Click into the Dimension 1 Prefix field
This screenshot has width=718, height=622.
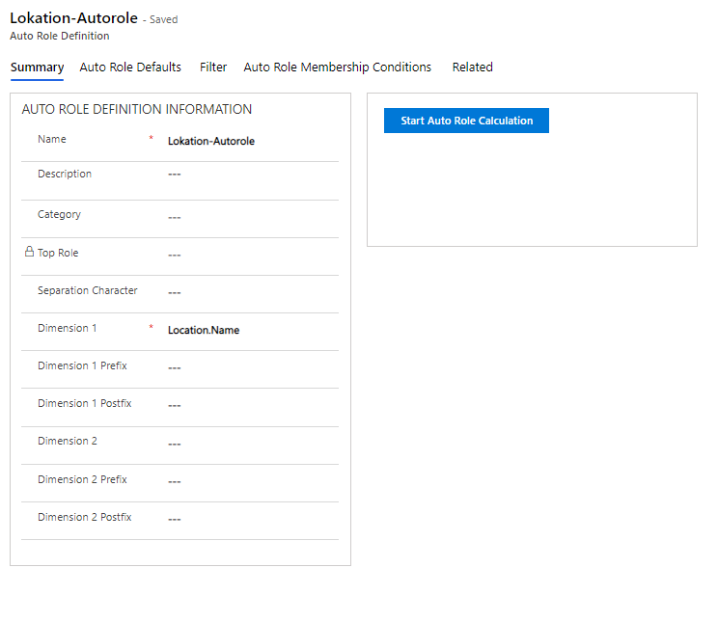(250, 368)
